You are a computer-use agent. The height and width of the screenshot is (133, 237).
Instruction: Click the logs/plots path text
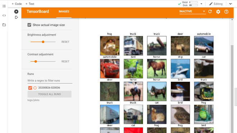click(x=33, y=100)
